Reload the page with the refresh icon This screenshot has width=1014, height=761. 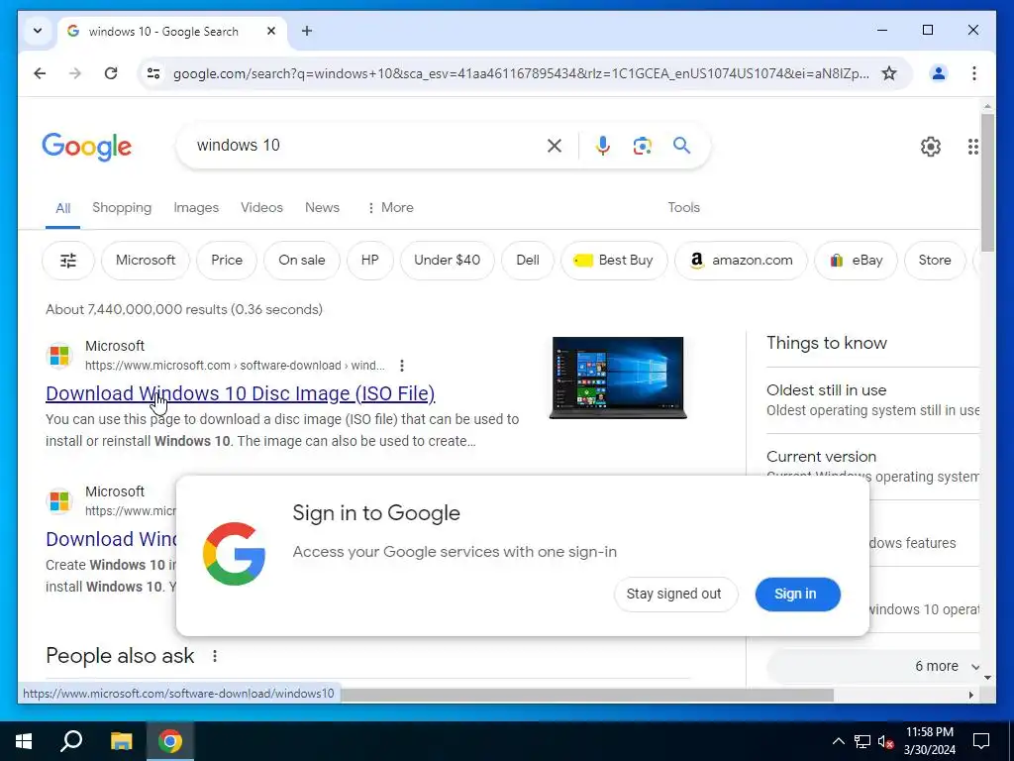pos(111,73)
